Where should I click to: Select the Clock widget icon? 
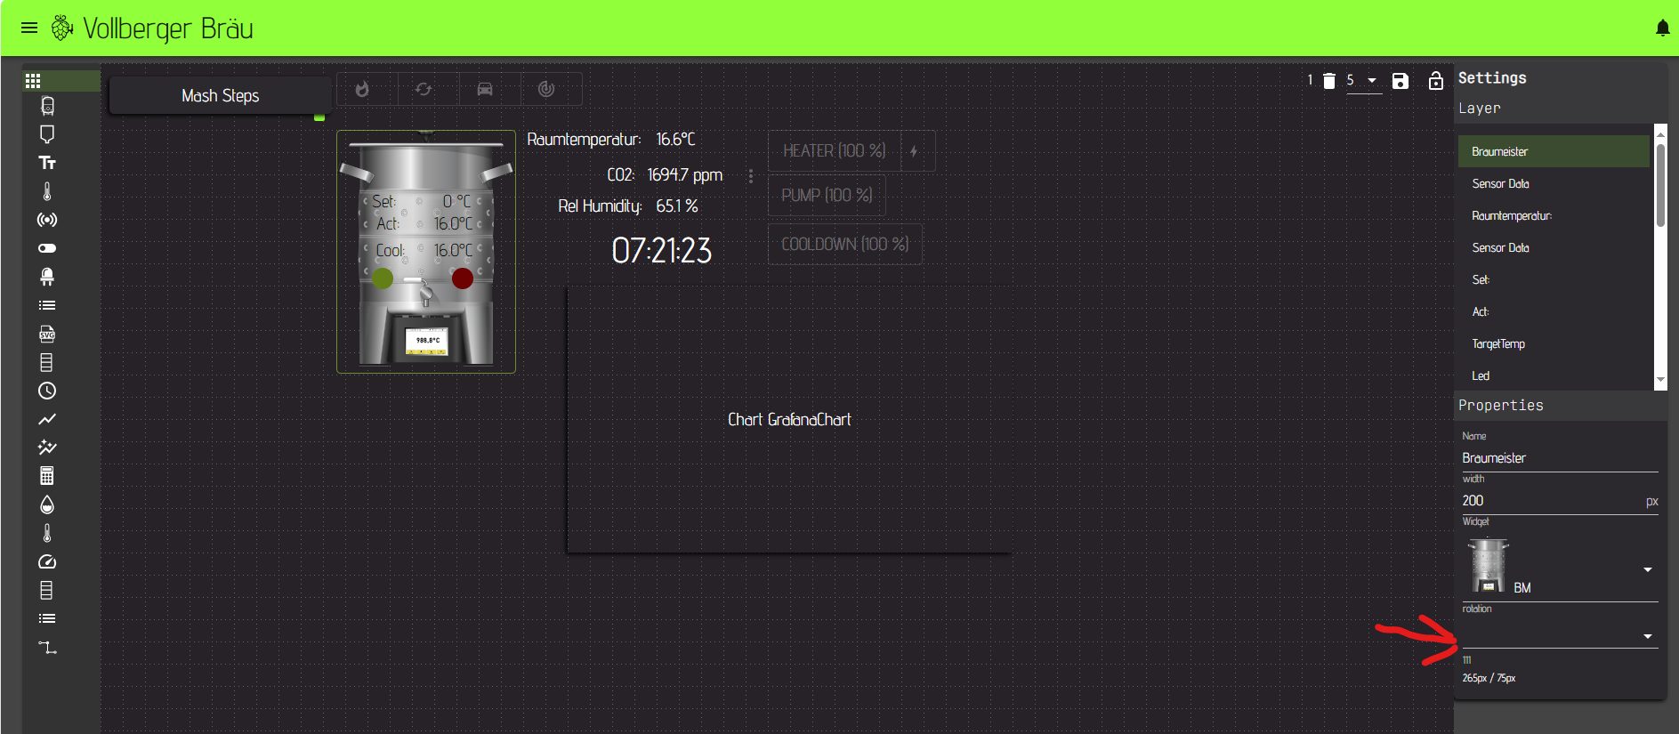pyautogui.click(x=47, y=391)
